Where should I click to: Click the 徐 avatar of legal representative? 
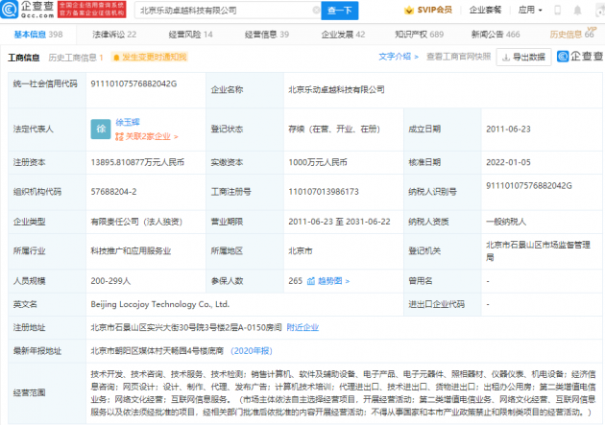(x=101, y=130)
